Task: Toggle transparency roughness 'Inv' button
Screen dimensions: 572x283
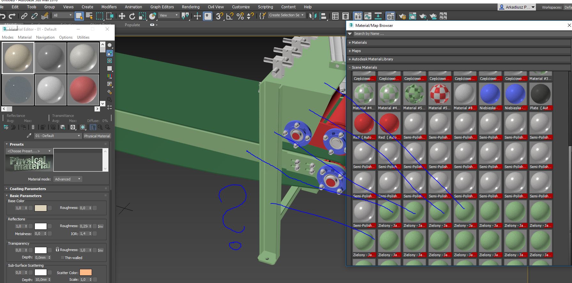Action: tap(100, 250)
